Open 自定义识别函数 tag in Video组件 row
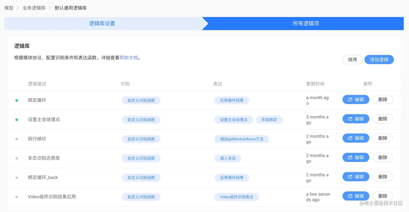This screenshot has height=212, width=409. pyautogui.click(x=141, y=197)
